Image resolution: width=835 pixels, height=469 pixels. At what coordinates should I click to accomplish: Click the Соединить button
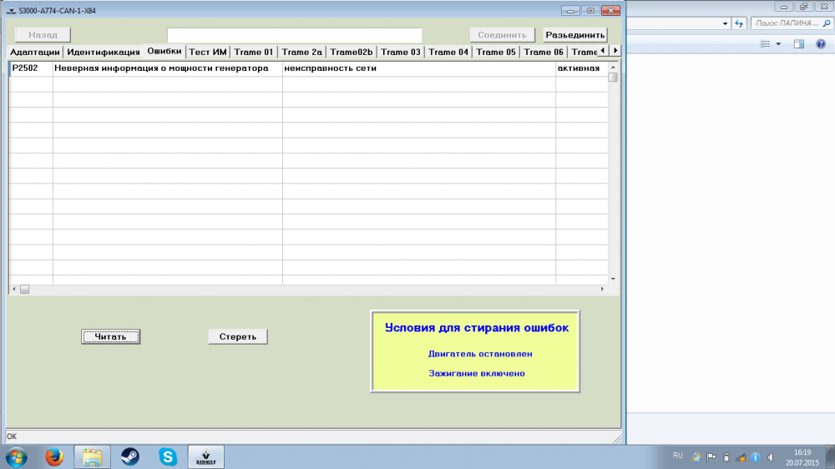pos(502,34)
